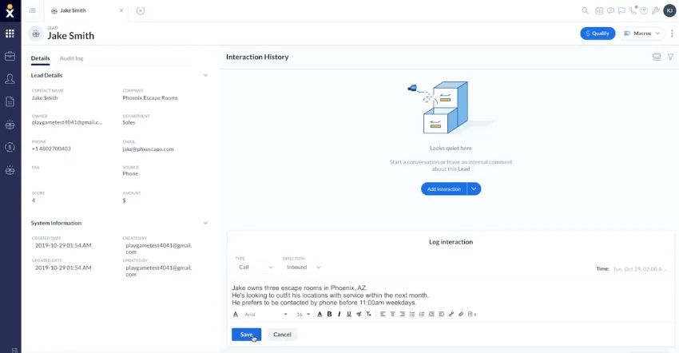679x353 pixels.
Task: Click the company Phoenix Escape Rooms
Action: 150,98
